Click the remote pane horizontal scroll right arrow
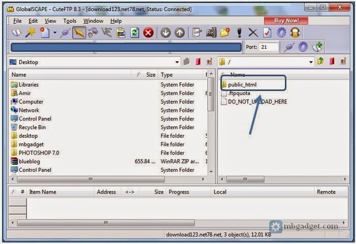 tap(345, 179)
